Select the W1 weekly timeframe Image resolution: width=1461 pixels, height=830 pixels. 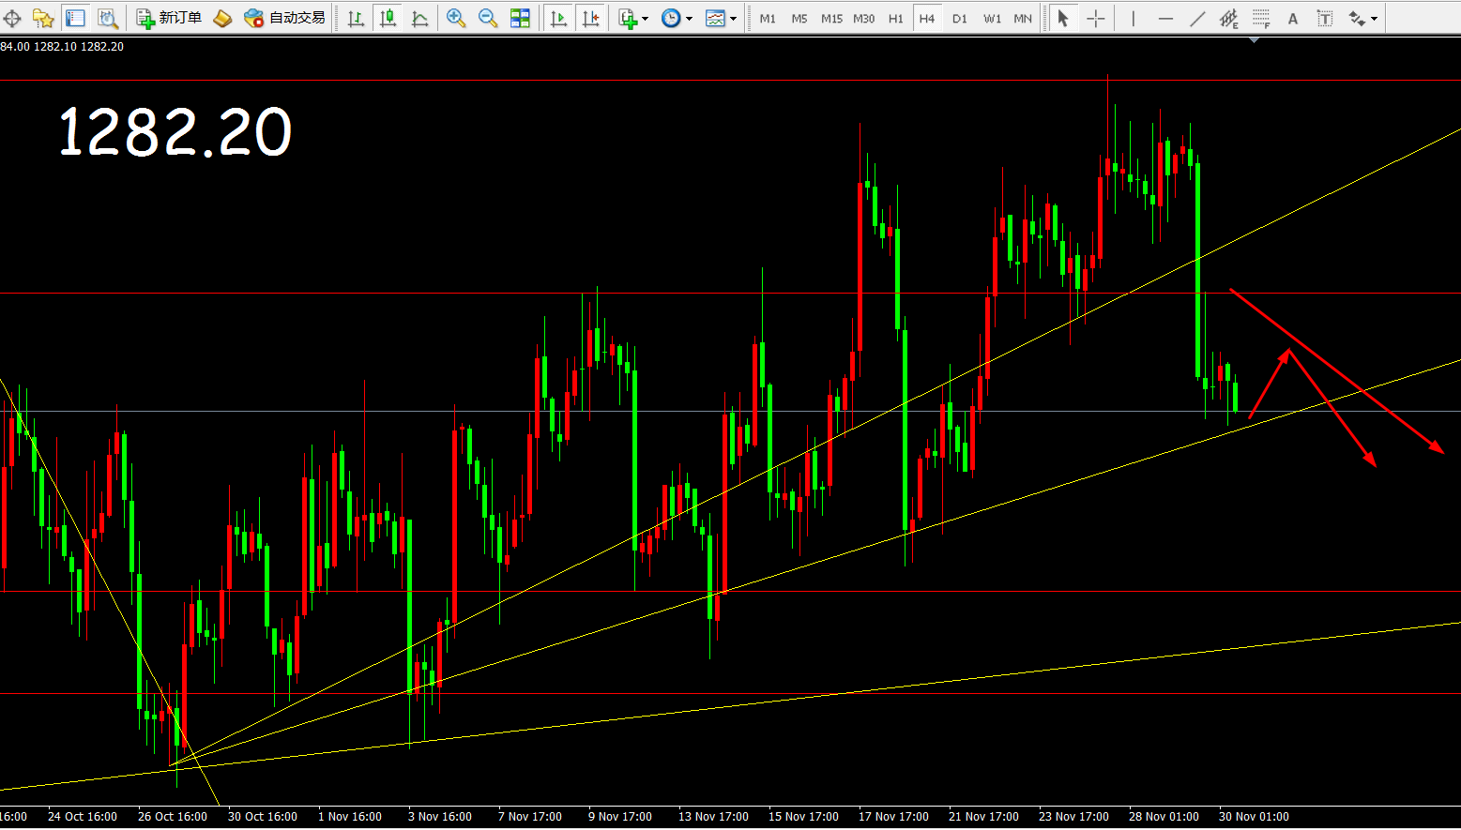[x=992, y=18]
